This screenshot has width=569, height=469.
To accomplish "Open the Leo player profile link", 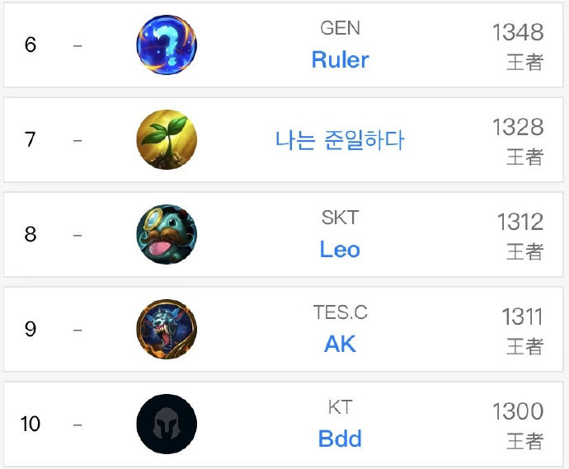I will [x=340, y=250].
